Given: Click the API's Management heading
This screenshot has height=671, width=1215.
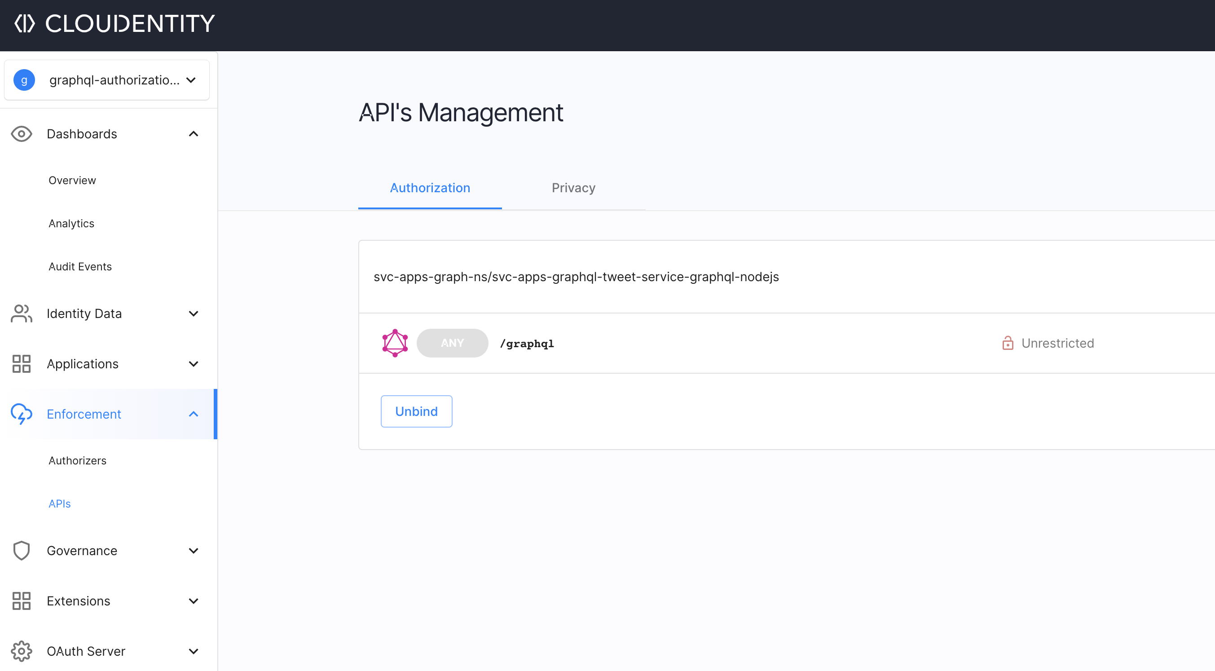Looking at the screenshot, I should (x=461, y=113).
